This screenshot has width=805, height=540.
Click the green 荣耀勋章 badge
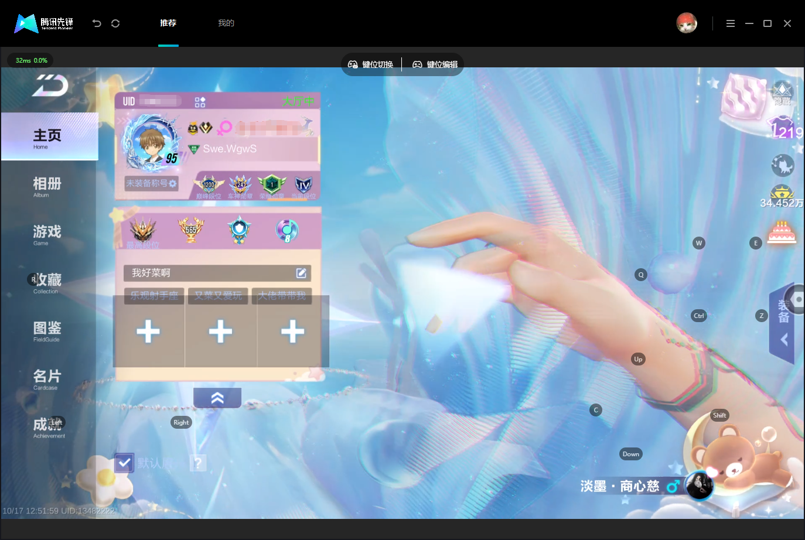tap(272, 185)
